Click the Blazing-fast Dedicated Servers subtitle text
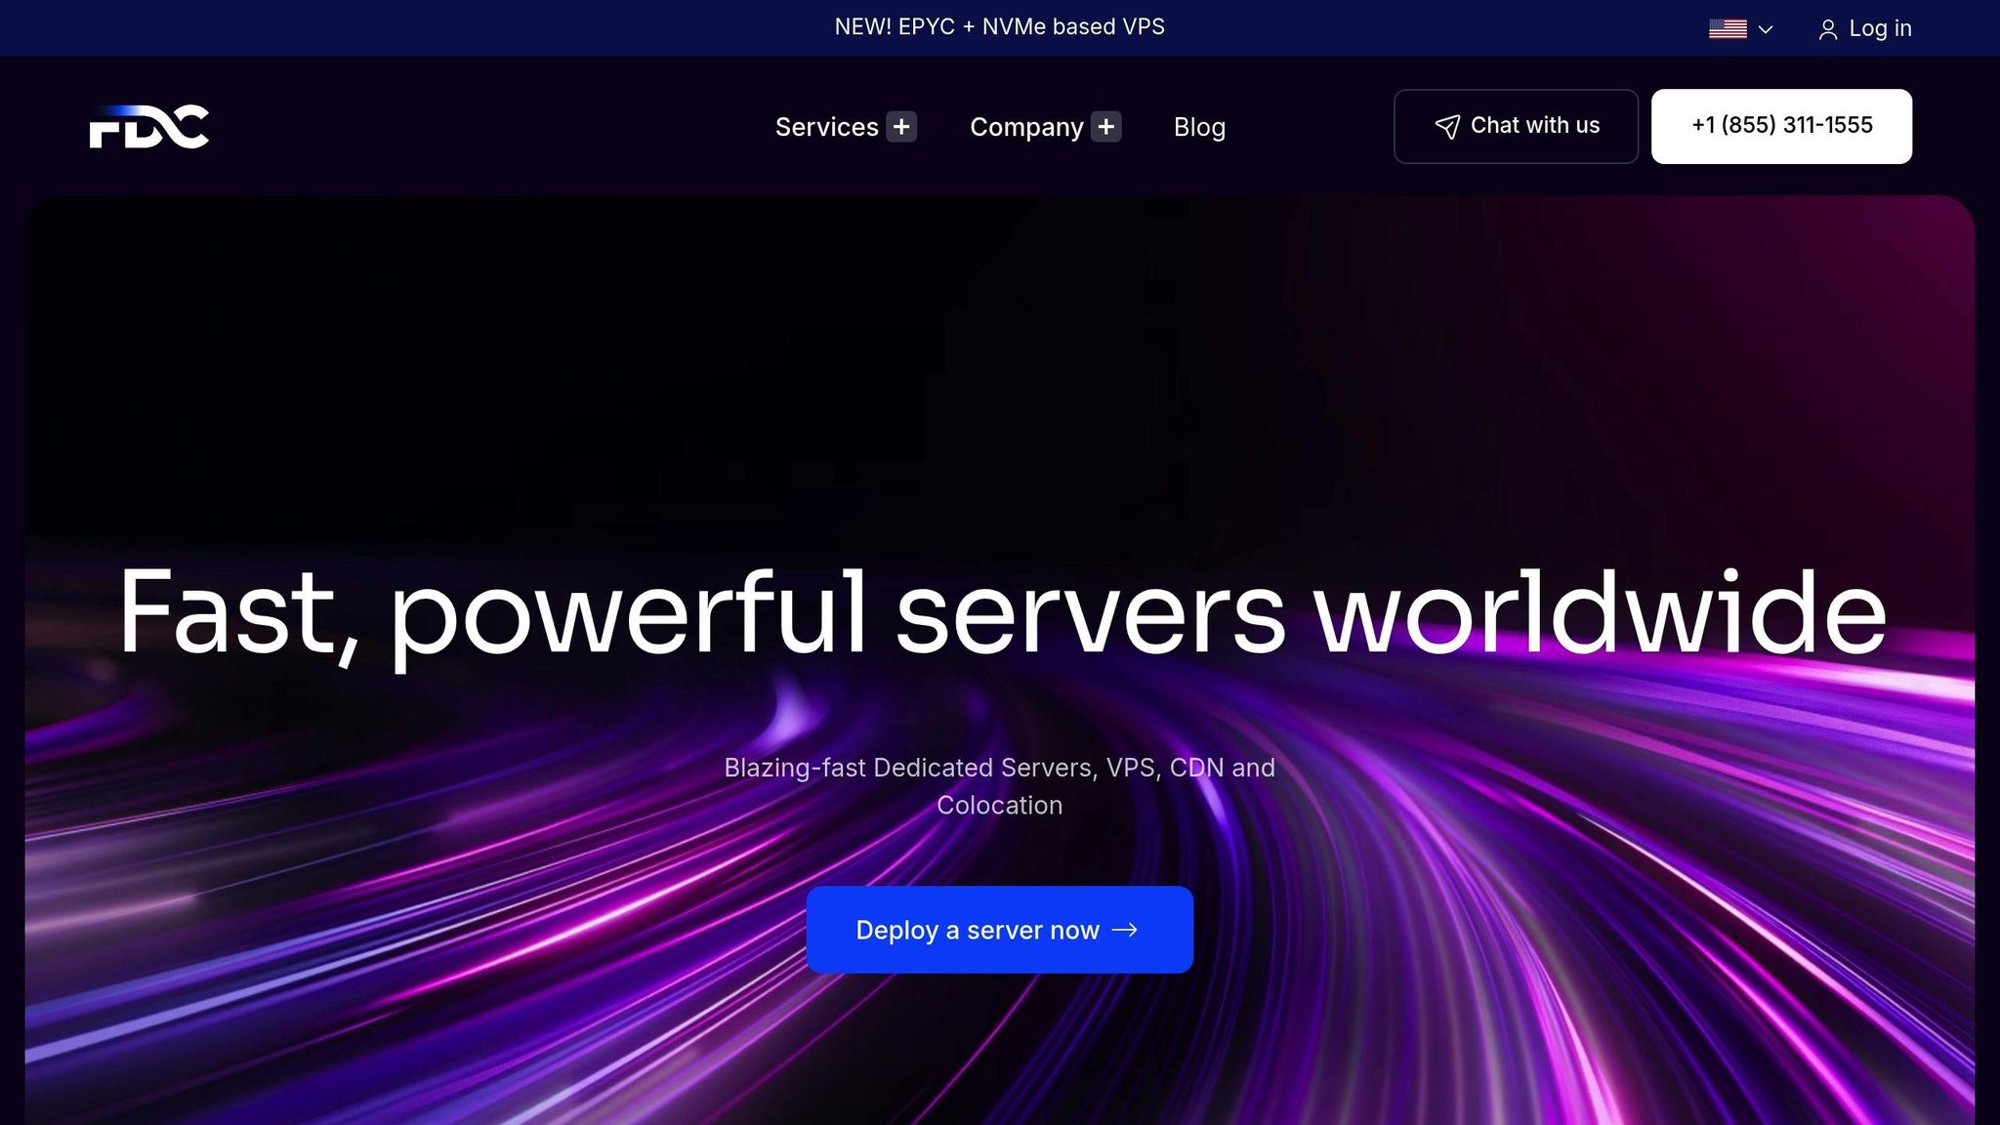2000x1125 pixels. [x=999, y=768]
